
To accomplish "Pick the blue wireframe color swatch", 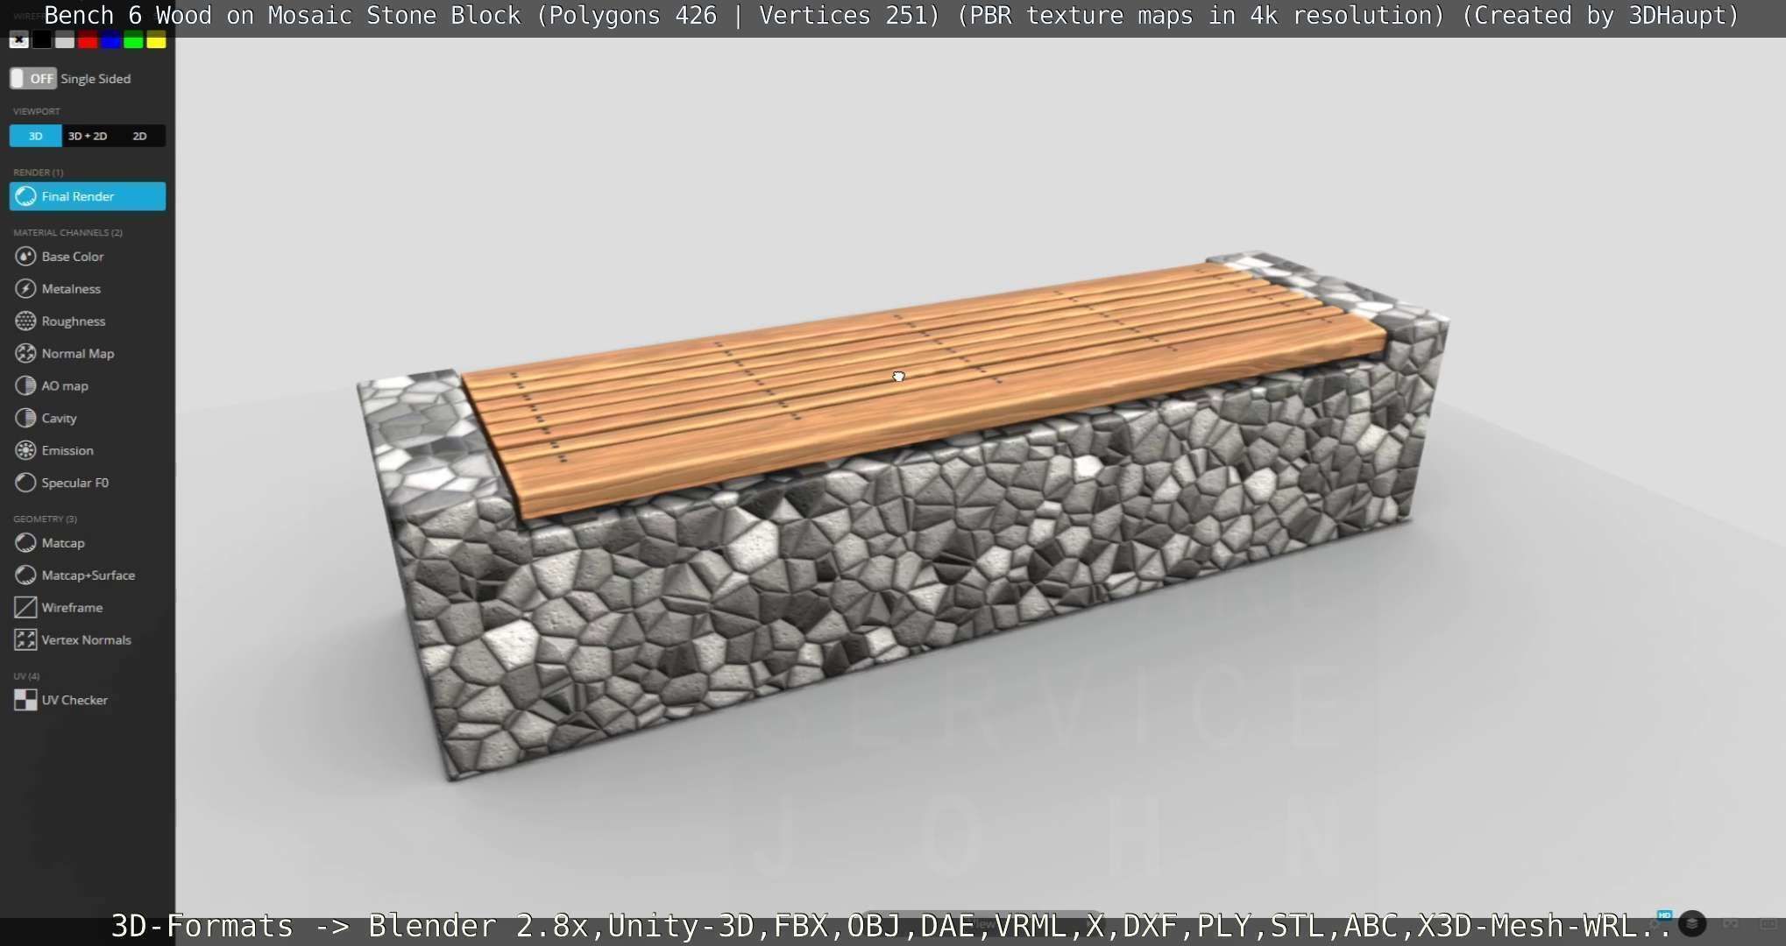I will (x=110, y=40).
